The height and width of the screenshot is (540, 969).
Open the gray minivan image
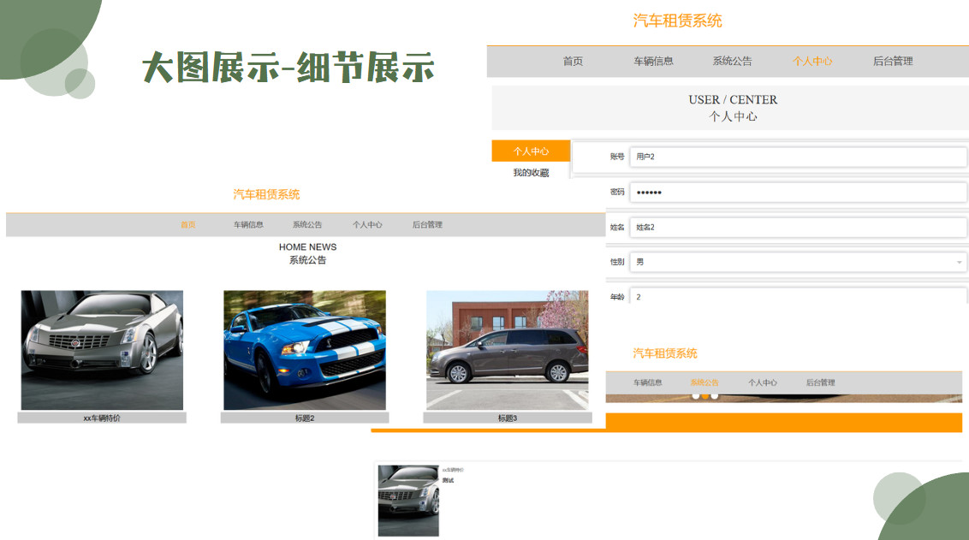pyautogui.click(x=508, y=350)
